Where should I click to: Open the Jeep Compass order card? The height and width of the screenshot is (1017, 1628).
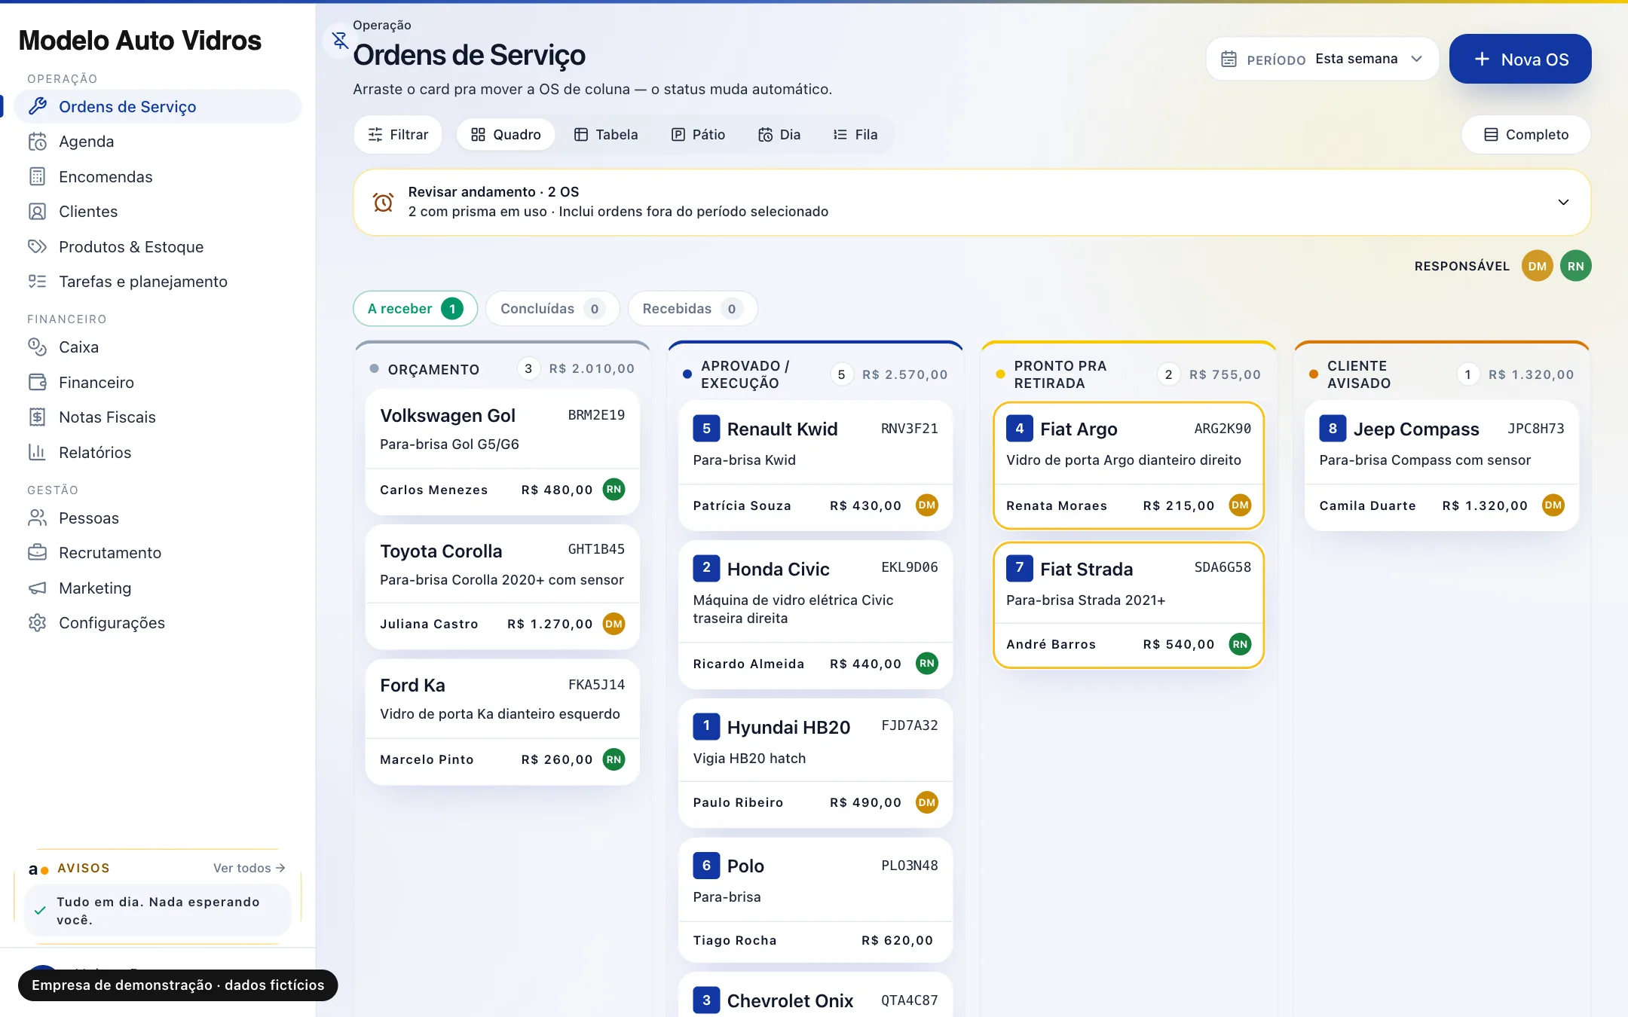click(x=1442, y=466)
